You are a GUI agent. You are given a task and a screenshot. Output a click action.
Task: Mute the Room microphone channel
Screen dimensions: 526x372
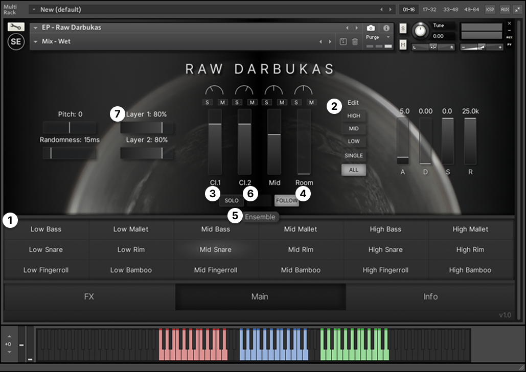(x=311, y=102)
